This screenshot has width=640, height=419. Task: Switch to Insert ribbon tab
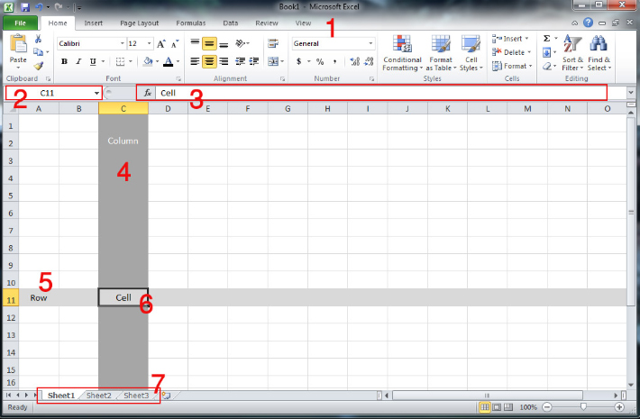tap(94, 23)
